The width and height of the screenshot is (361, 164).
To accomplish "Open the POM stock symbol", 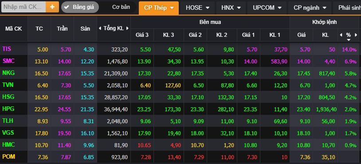I will click(9, 156).
